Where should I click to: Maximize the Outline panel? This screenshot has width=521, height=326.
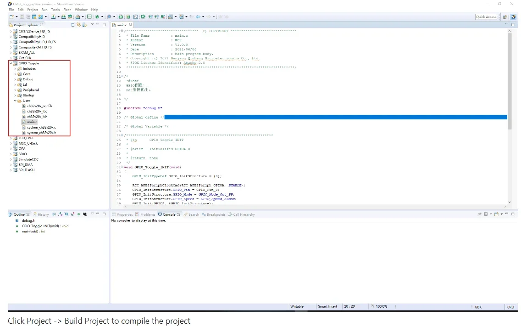(104, 214)
